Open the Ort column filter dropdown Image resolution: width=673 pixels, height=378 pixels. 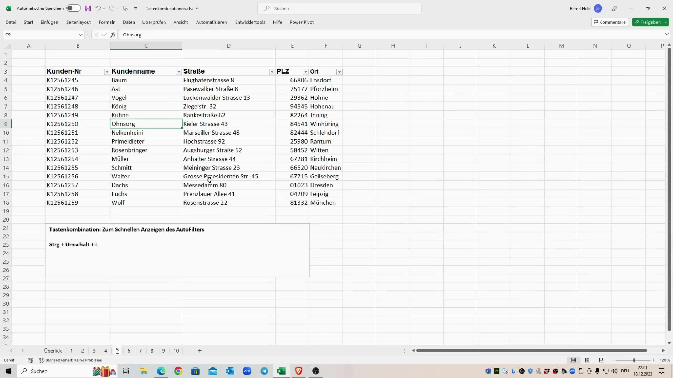(x=339, y=72)
